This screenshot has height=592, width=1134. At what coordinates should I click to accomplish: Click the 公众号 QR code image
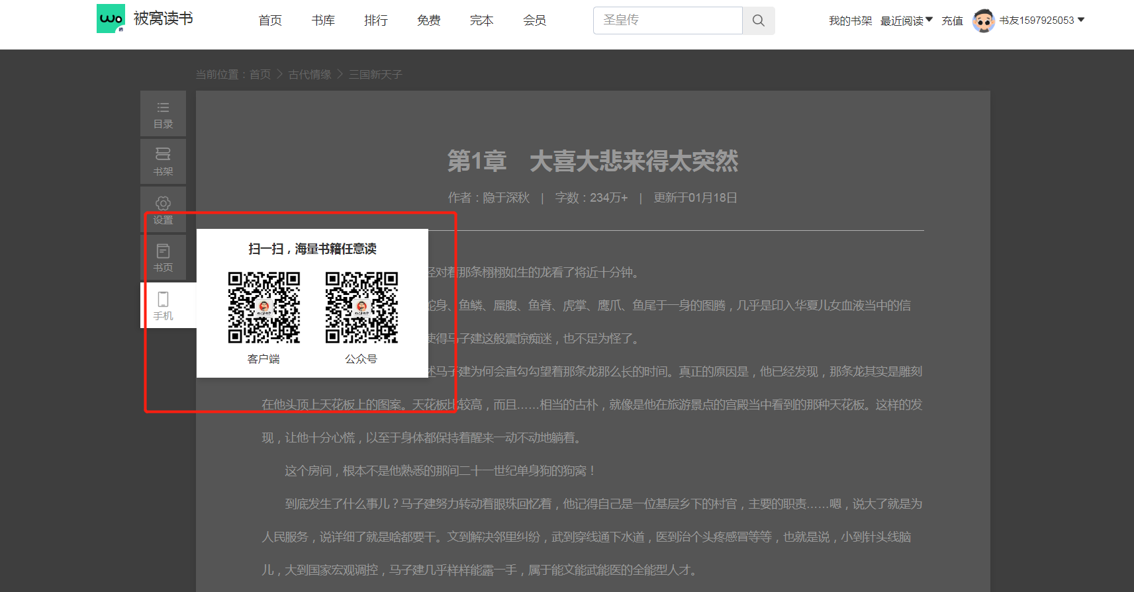point(361,308)
